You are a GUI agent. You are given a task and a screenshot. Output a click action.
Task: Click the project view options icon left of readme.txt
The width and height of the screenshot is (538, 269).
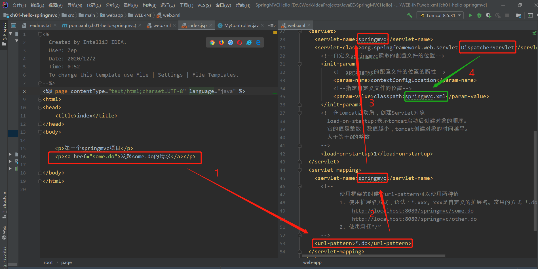13,26
